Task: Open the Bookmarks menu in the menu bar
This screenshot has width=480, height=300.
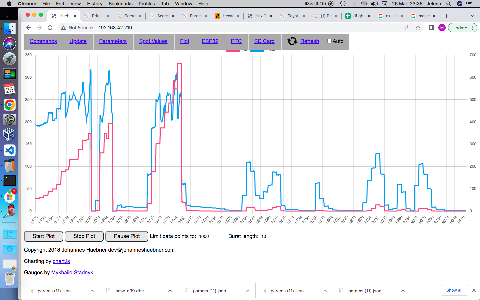Action: pos(120,4)
